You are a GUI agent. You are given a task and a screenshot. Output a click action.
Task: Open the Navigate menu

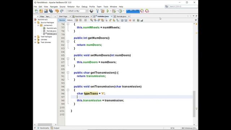(x=54, y=6)
